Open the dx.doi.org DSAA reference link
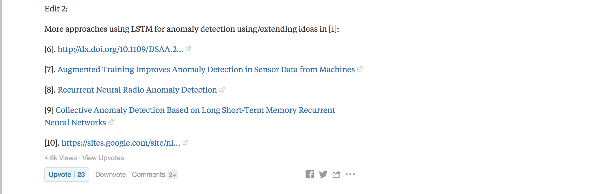 (x=120, y=49)
